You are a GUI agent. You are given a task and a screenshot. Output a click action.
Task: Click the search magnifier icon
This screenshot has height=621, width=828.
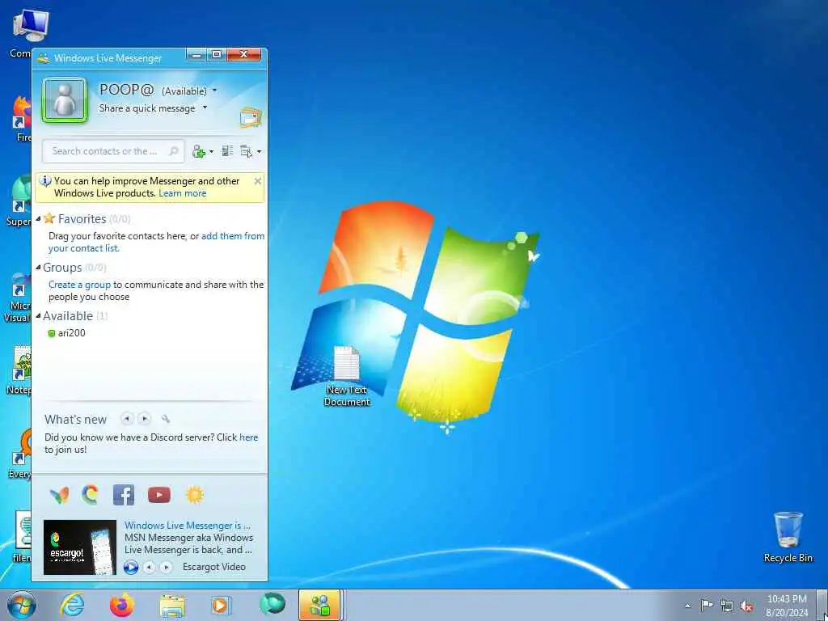click(173, 151)
